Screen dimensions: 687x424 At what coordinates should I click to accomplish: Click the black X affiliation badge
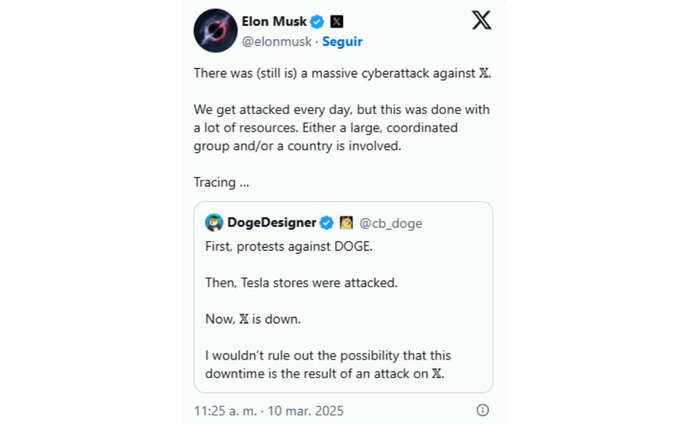tap(337, 21)
